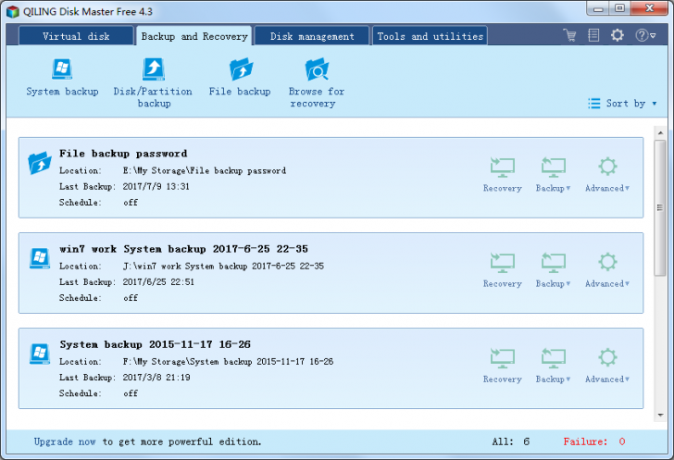Open Advanced dropdown for win7 work System backup

tap(607, 270)
